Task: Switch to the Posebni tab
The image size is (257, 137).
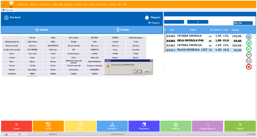Action: point(41,30)
